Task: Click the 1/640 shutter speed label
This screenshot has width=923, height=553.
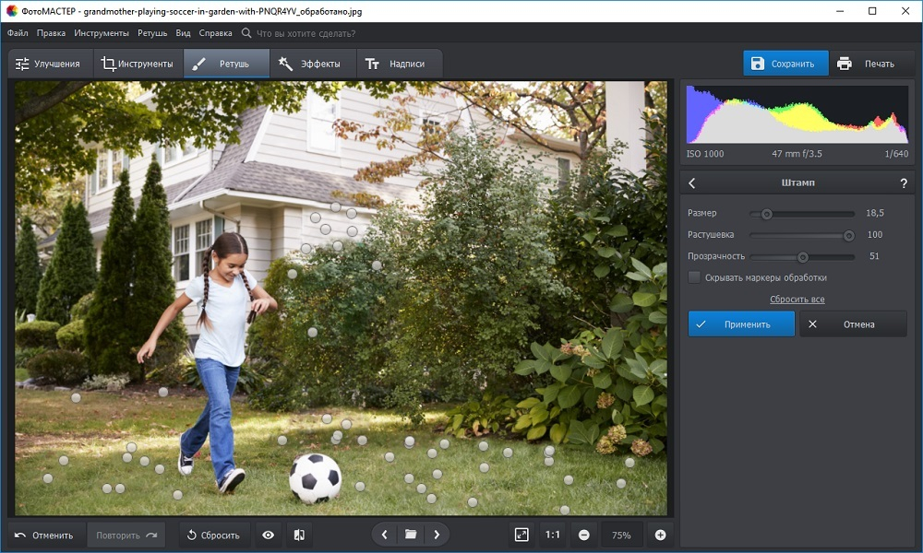Action: click(896, 153)
